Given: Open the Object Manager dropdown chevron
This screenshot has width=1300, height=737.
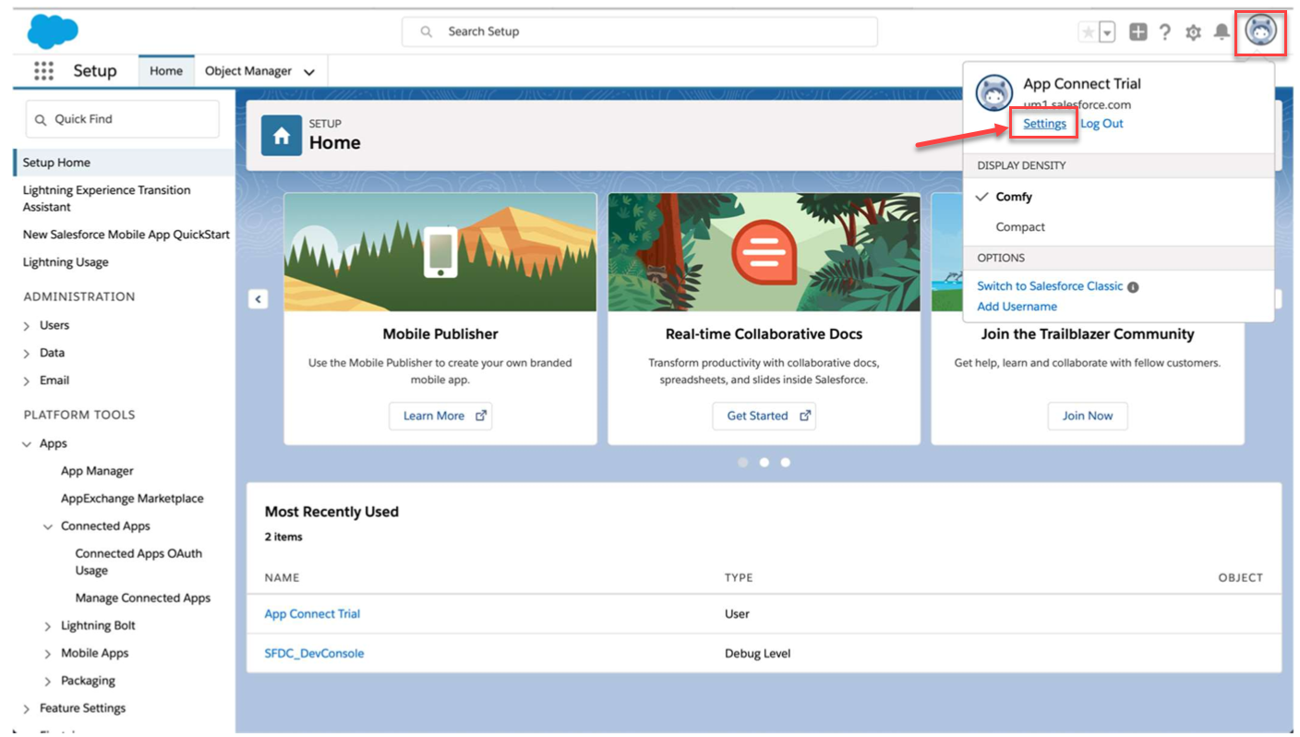Looking at the screenshot, I should pyautogui.click(x=309, y=72).
